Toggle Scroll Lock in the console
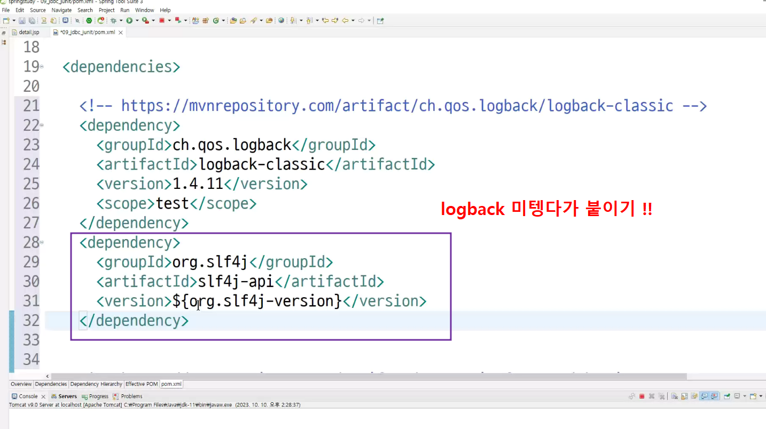Viewport: 766px width, 429px height. pyautogui.click(x=684, y=396)
